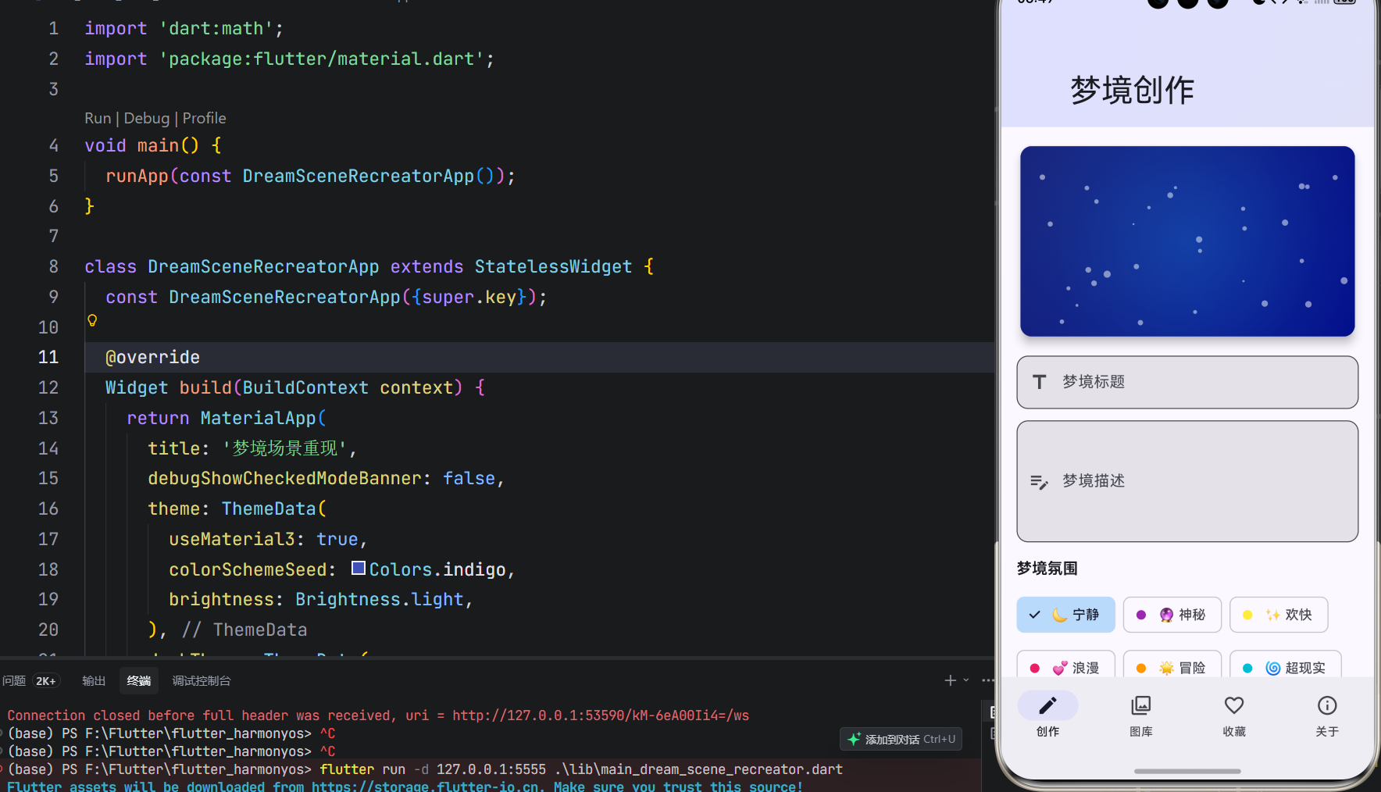The height and width of the screenshot is (792, 1381).
Task: Open the terminal panel more actions menu
Action: click(987, 680)
